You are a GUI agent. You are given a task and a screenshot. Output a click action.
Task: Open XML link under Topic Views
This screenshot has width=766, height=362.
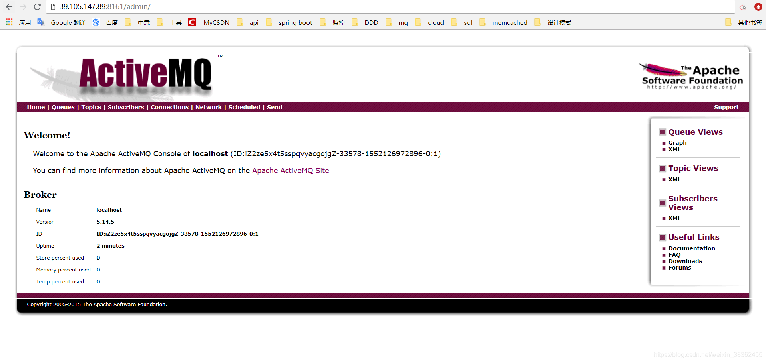point(674,179)
